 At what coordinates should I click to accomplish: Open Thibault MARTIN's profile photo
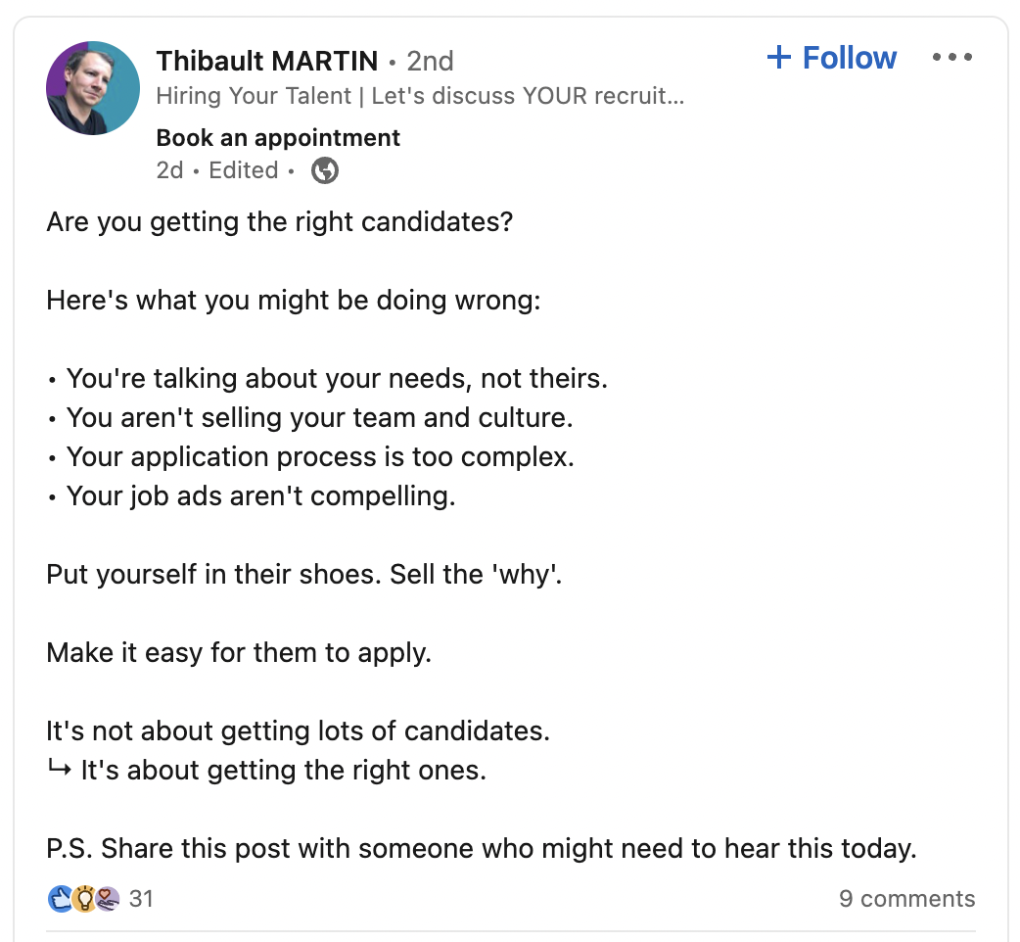coord(93,88)
